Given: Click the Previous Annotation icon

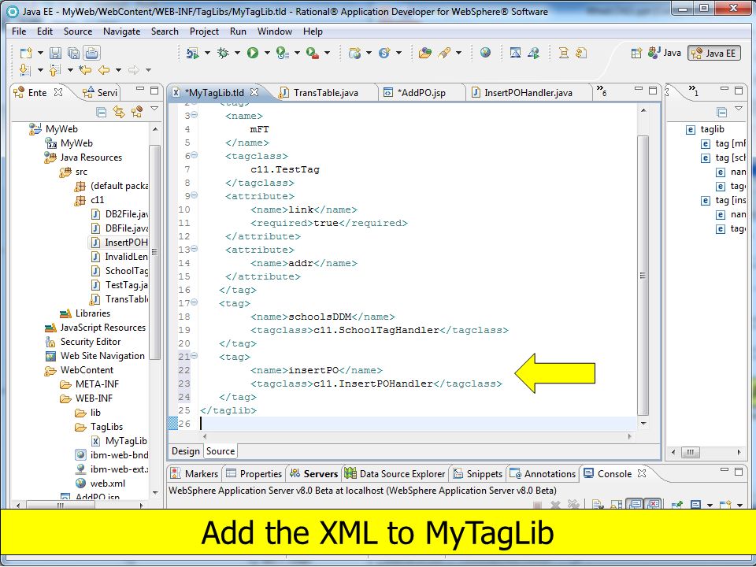Looking at the screenshot, I should (54, 70).
